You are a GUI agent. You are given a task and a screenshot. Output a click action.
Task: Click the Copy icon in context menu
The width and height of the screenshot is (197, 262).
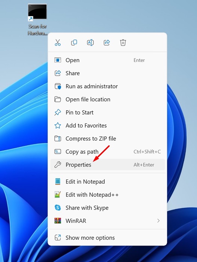[74, 43]
